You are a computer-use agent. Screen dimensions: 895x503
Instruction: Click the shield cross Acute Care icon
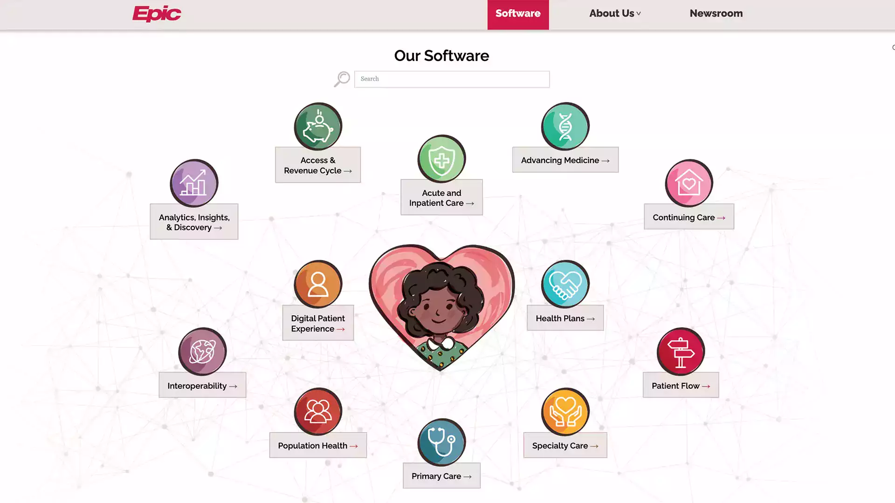point(441,159)
